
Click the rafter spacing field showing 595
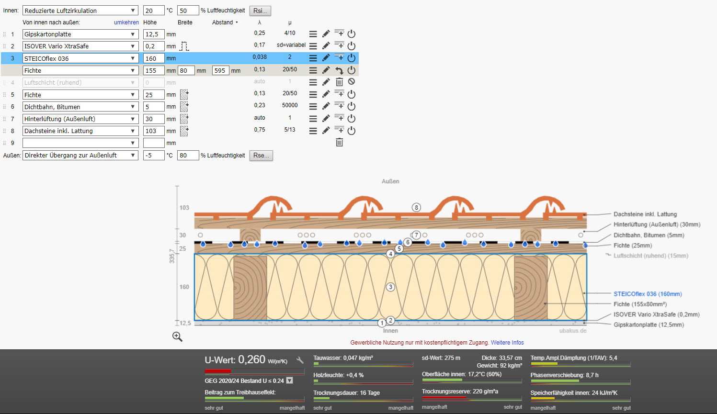click(x=221, y=70)
